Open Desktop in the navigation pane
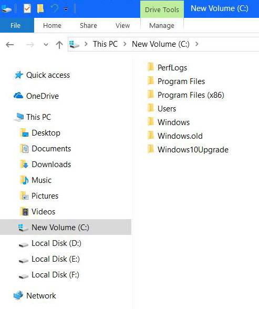 point(46,133)
